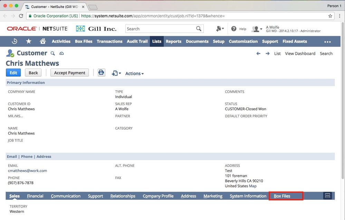Click into the global Search field
Screen dimensions: 345x220
(160, 29)
